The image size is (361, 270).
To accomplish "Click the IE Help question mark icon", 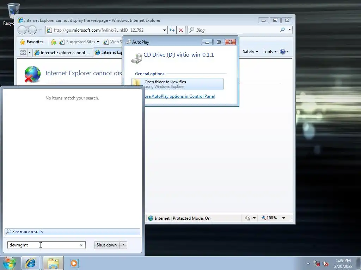I will [282, 52].
